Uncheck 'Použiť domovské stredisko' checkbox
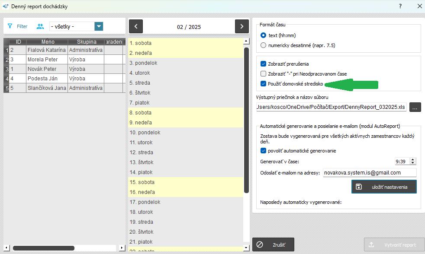 (x=263, y=84)
